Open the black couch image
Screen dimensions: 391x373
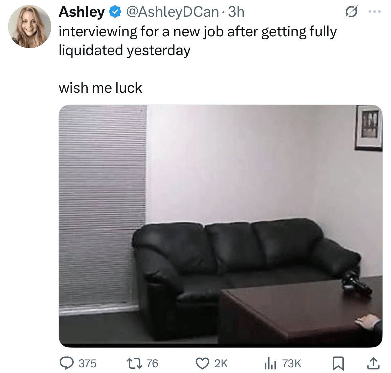tap(220, 226)
